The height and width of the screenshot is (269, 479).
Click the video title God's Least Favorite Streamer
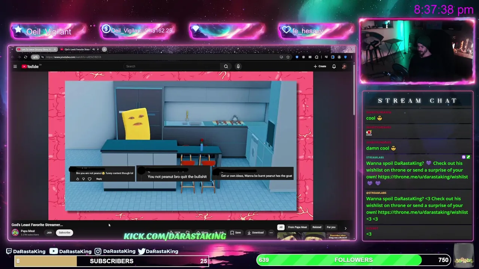[37, 225]
